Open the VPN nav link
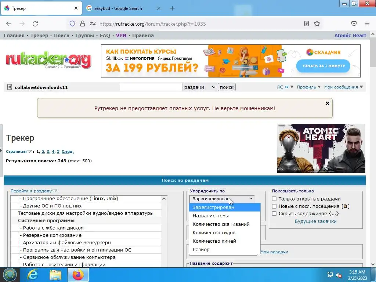 (121, 36)
